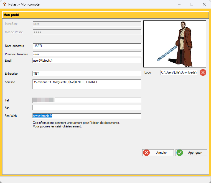Click the Annuler button
Image resolution: width=211 pixels, height=183 pixels.
pos(158,153)
